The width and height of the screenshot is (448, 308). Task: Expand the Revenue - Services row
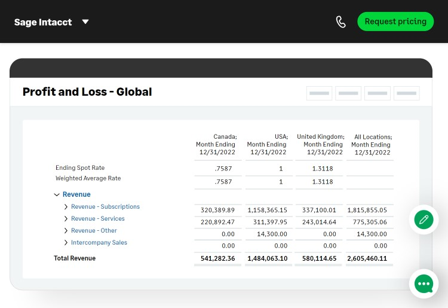[x=66, y=219]
